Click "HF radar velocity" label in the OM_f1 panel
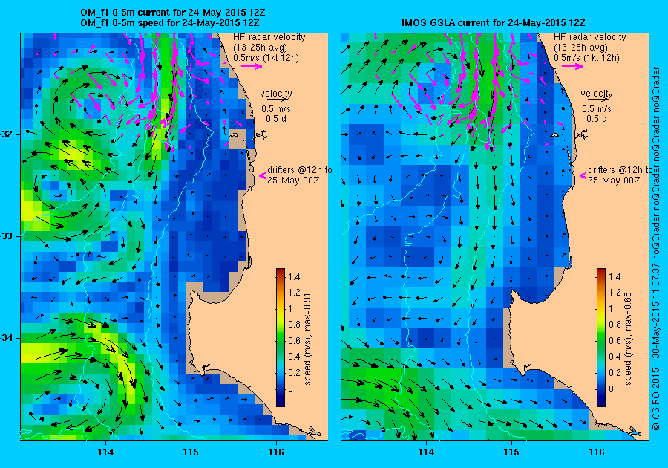 point(269,37)
